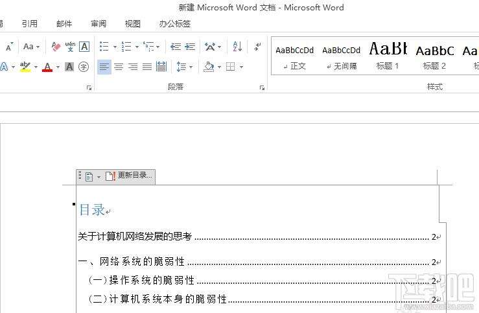Toggle show paragraph marks
The width and height of the screenshot is (479, 313).
pyautogui.click(x=257, y=47)
